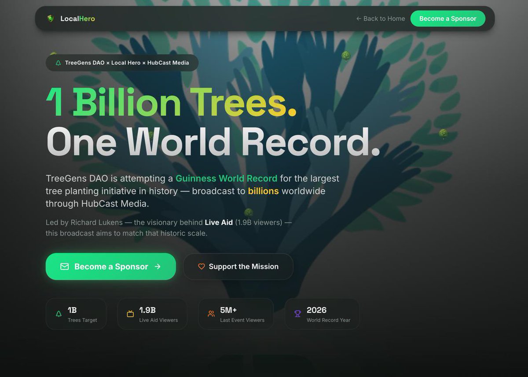Select the 1.9B Live Aid Viewers stat
This screenshot has height=377, width=528.
click(x=152, y=314)
